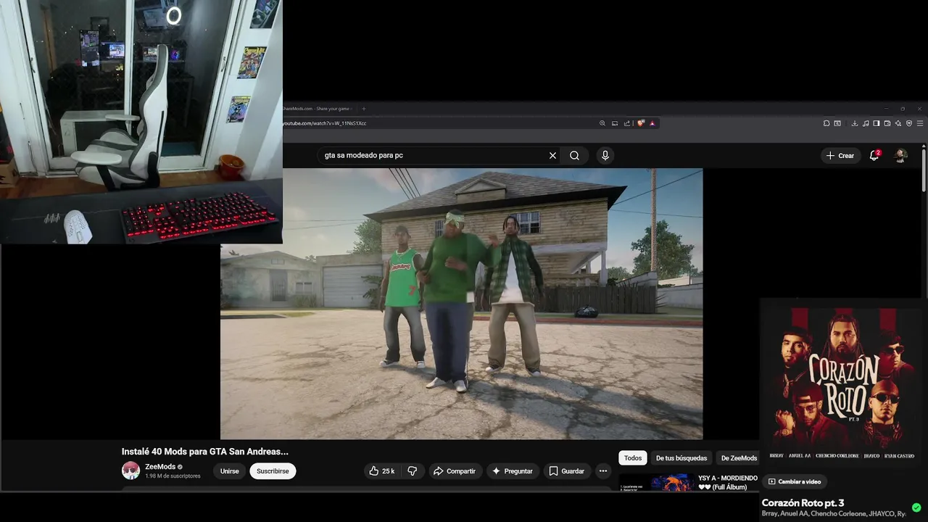Save the video with Guardar

click(566, 471)
